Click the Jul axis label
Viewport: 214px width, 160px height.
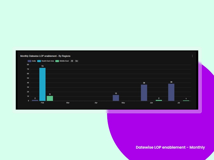(179, 103)
